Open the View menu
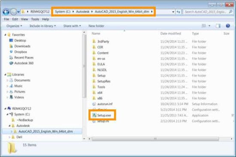 [24, 19]
